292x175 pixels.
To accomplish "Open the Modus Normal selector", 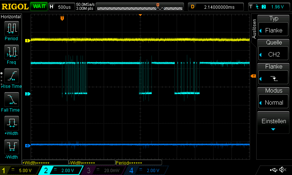I will point(273,102).
